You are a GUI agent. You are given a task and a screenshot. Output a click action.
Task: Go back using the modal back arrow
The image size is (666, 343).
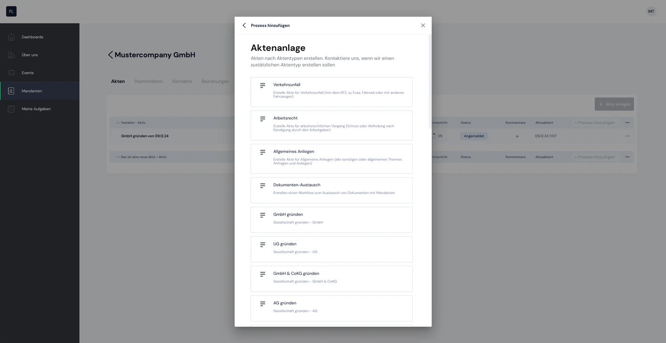pyautogui.click(x=244, y=25)
